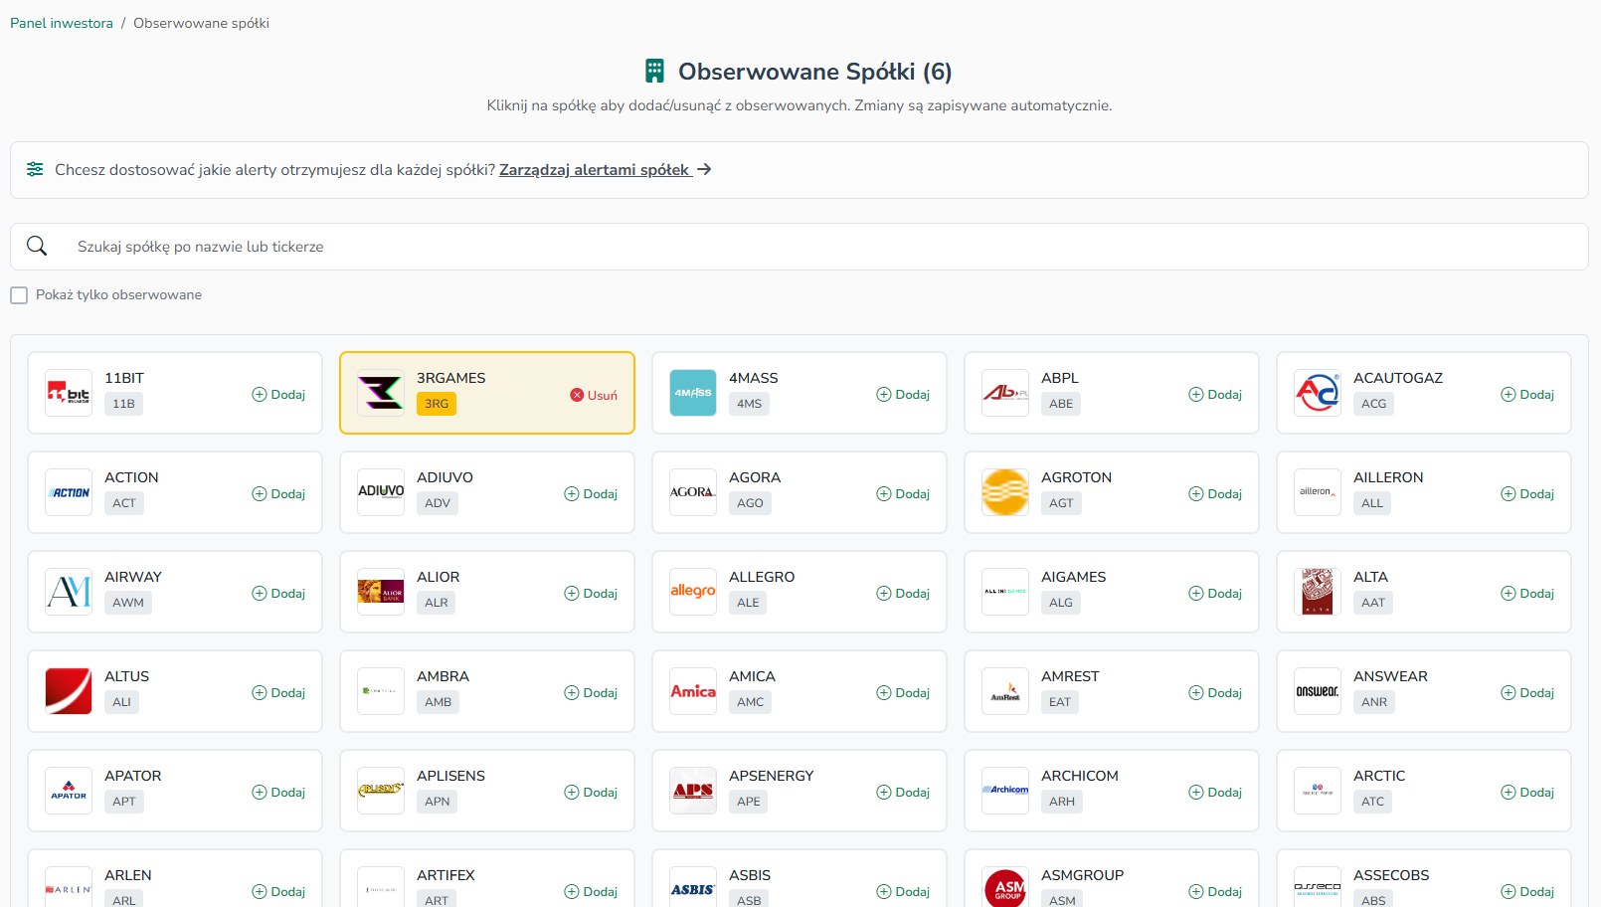Click the AGROTON yellow logo
Viewport: 1601px width, 907px height.
pyautogui.click(x=1005, y=492)
